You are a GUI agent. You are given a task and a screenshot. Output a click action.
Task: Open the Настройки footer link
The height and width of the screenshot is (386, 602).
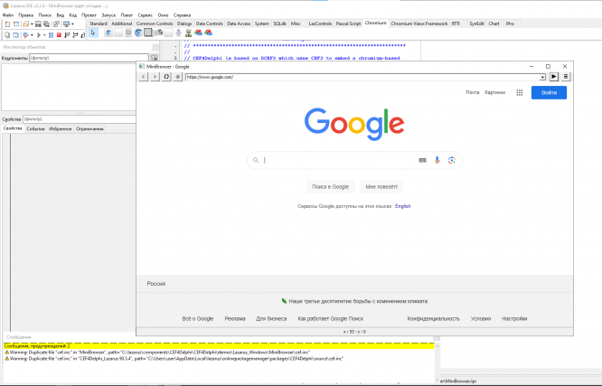pyautogui.click(x=514, y=319)
